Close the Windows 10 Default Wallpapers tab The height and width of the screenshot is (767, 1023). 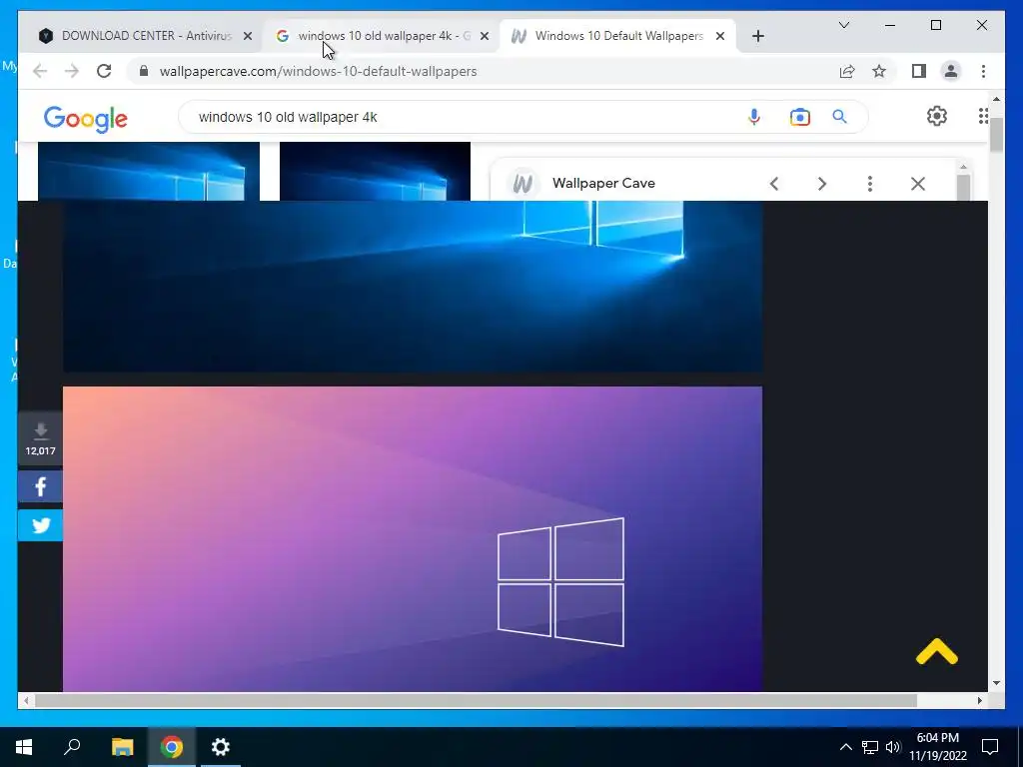(x=720, y=37)
